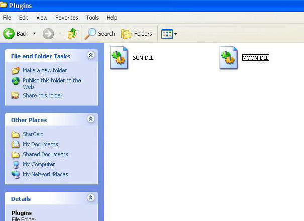Click the Folders toolbar icon
Viewport: 304px width, 221px height.
tap(127, 34)
